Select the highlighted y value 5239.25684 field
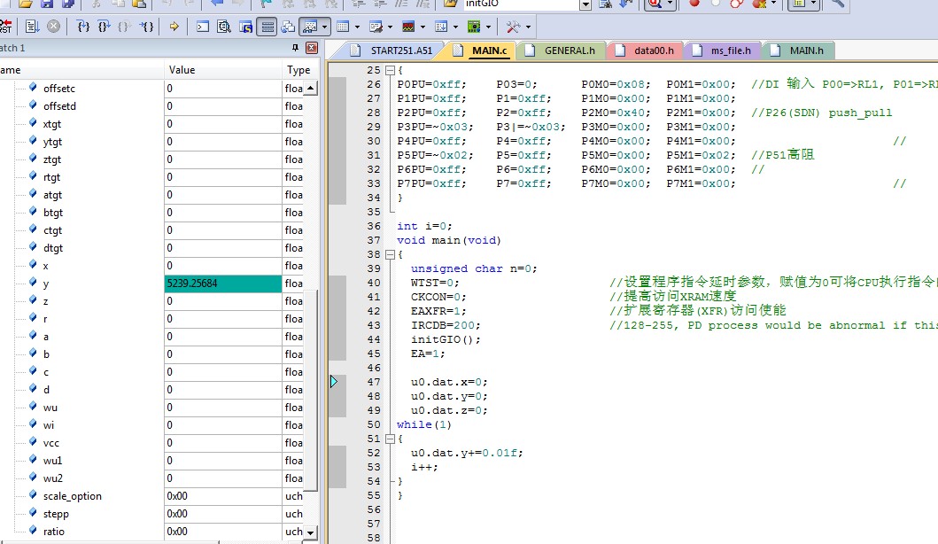The height and width of the screenshot is (544, 938). [x=223, y=283]
